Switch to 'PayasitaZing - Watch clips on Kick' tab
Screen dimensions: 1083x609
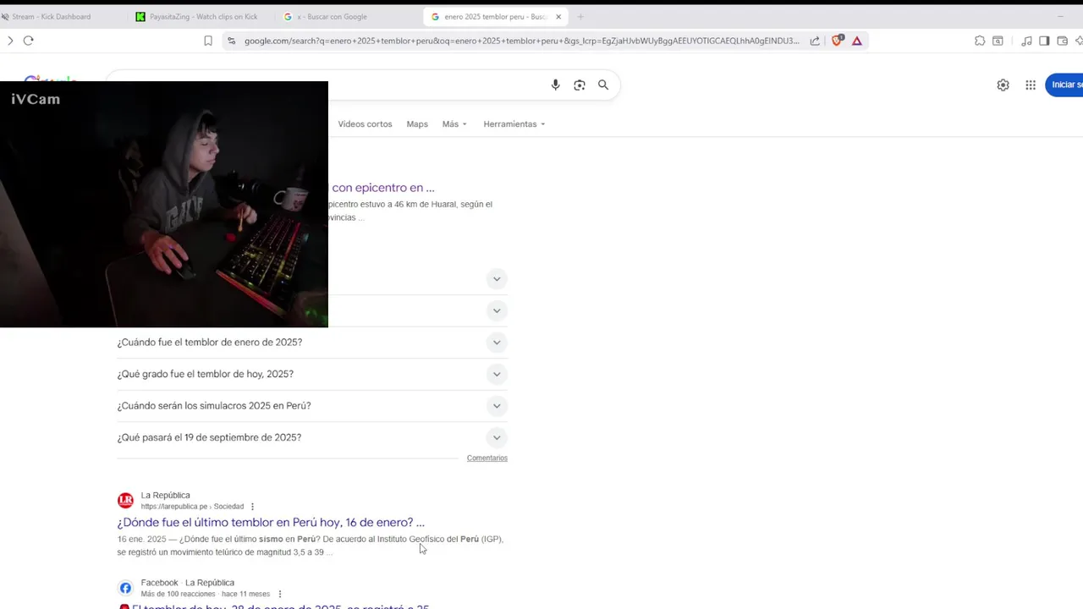click(x=201, y=17)
